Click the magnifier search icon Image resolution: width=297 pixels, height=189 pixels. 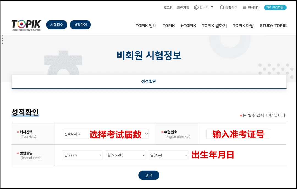point(222,7)
